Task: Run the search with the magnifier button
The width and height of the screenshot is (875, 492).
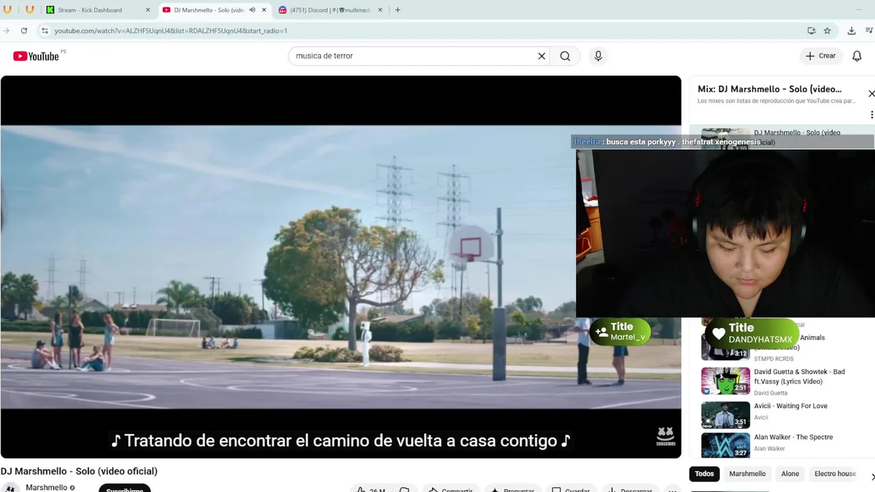Action: (565, 56)
